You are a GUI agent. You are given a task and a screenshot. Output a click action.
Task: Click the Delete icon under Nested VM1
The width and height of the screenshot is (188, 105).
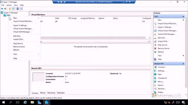155,92
